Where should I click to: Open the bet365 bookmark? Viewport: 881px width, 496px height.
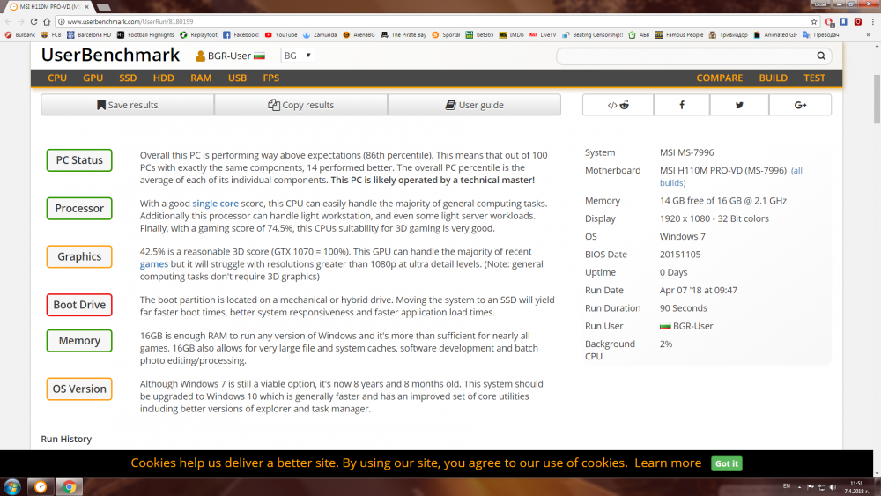(479, 35)
